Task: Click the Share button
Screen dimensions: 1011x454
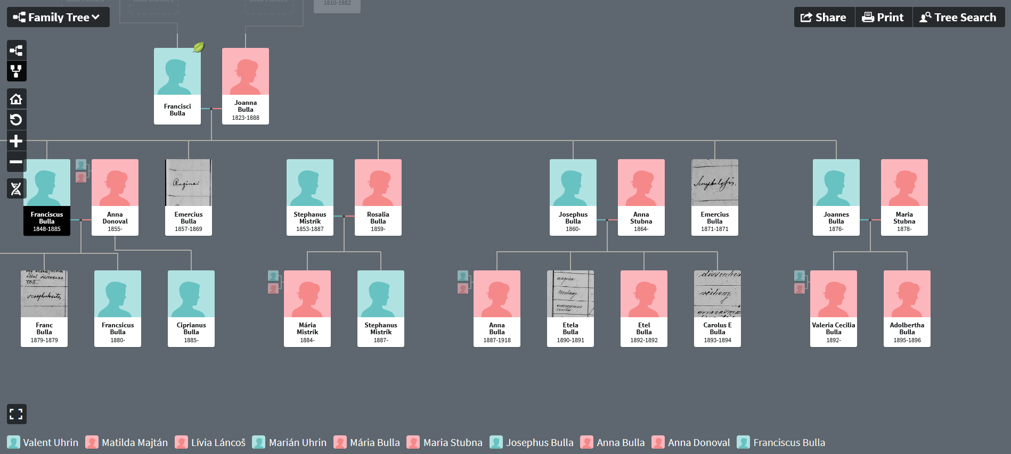Action: coord(824,17)
